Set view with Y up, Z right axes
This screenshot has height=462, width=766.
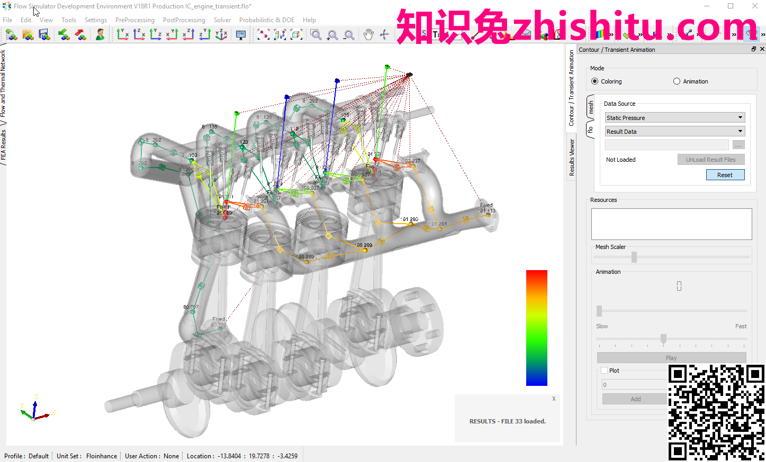click(156, 35)
